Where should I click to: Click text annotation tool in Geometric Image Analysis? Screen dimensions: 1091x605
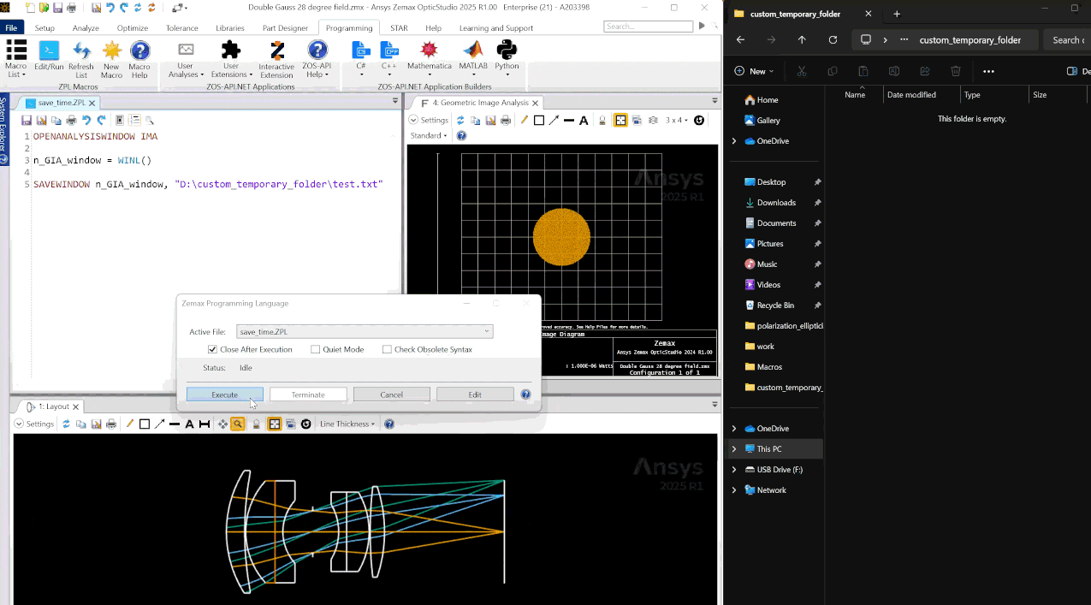pos(584,121)
